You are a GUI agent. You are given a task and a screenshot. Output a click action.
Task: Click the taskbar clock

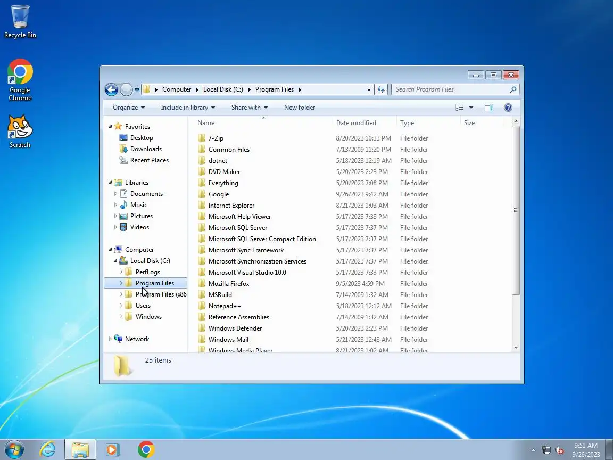point(586,450)
